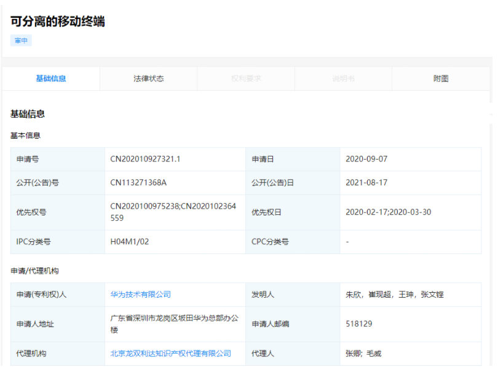This screenshot has width=498, height=367.
Task: Click priority dates 2020-02-17;2020-03-30
Action: click(x=388, y=212)
